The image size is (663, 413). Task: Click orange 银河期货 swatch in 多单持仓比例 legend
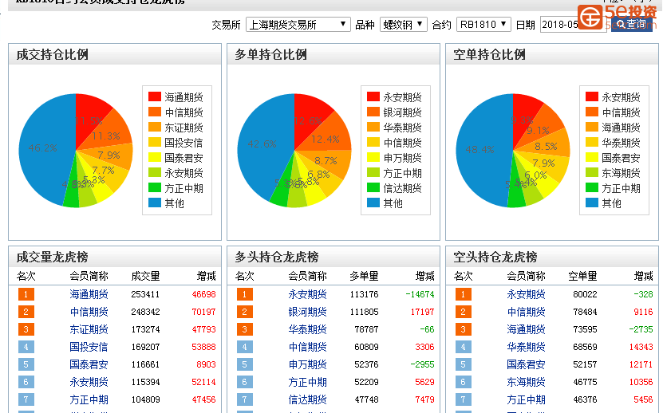tap(373, 112)
